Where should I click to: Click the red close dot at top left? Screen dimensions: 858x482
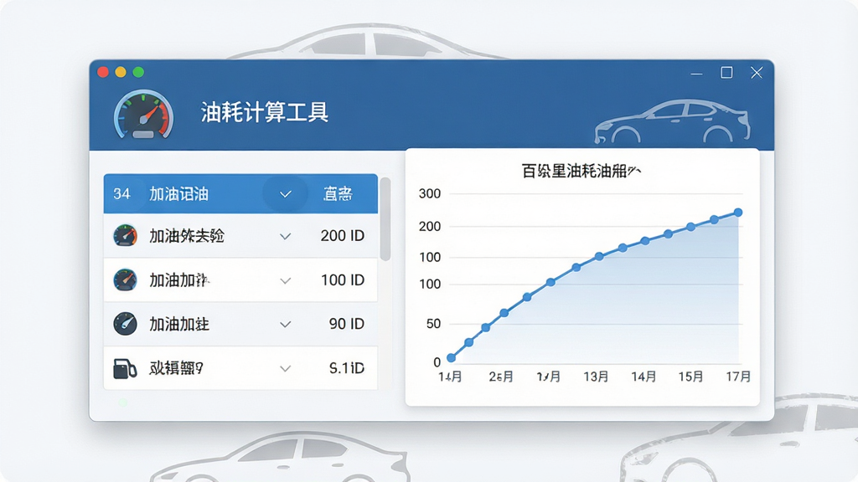point(103,72)
